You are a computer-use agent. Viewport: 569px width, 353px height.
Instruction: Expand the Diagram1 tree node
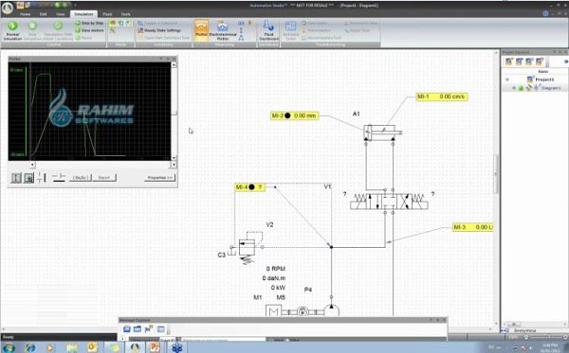coord(513,88)
